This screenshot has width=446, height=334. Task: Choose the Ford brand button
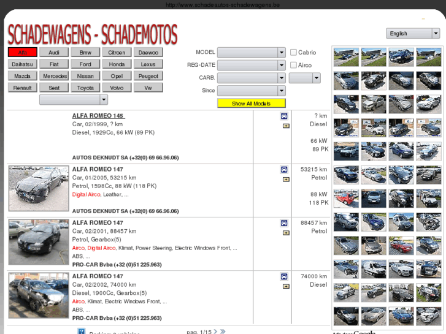pyautogui.click(x=85, y=64)
